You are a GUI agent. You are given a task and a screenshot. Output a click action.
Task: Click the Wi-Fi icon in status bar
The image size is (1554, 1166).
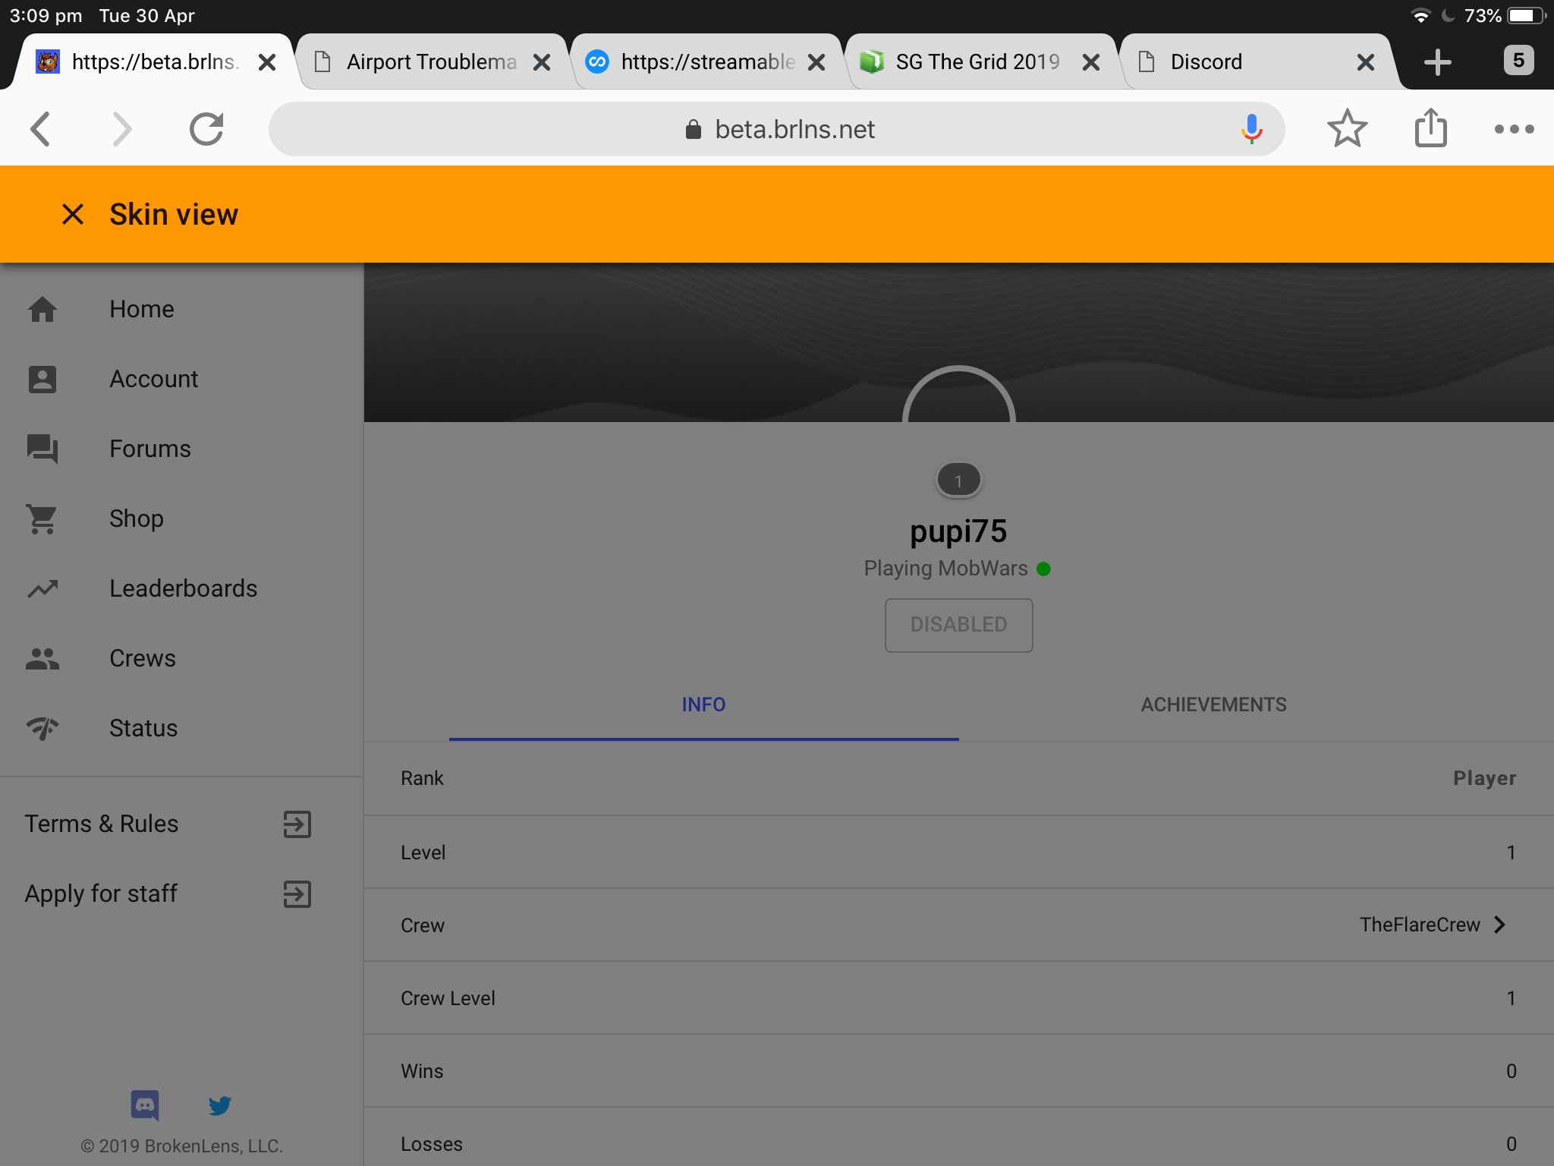1420,15
